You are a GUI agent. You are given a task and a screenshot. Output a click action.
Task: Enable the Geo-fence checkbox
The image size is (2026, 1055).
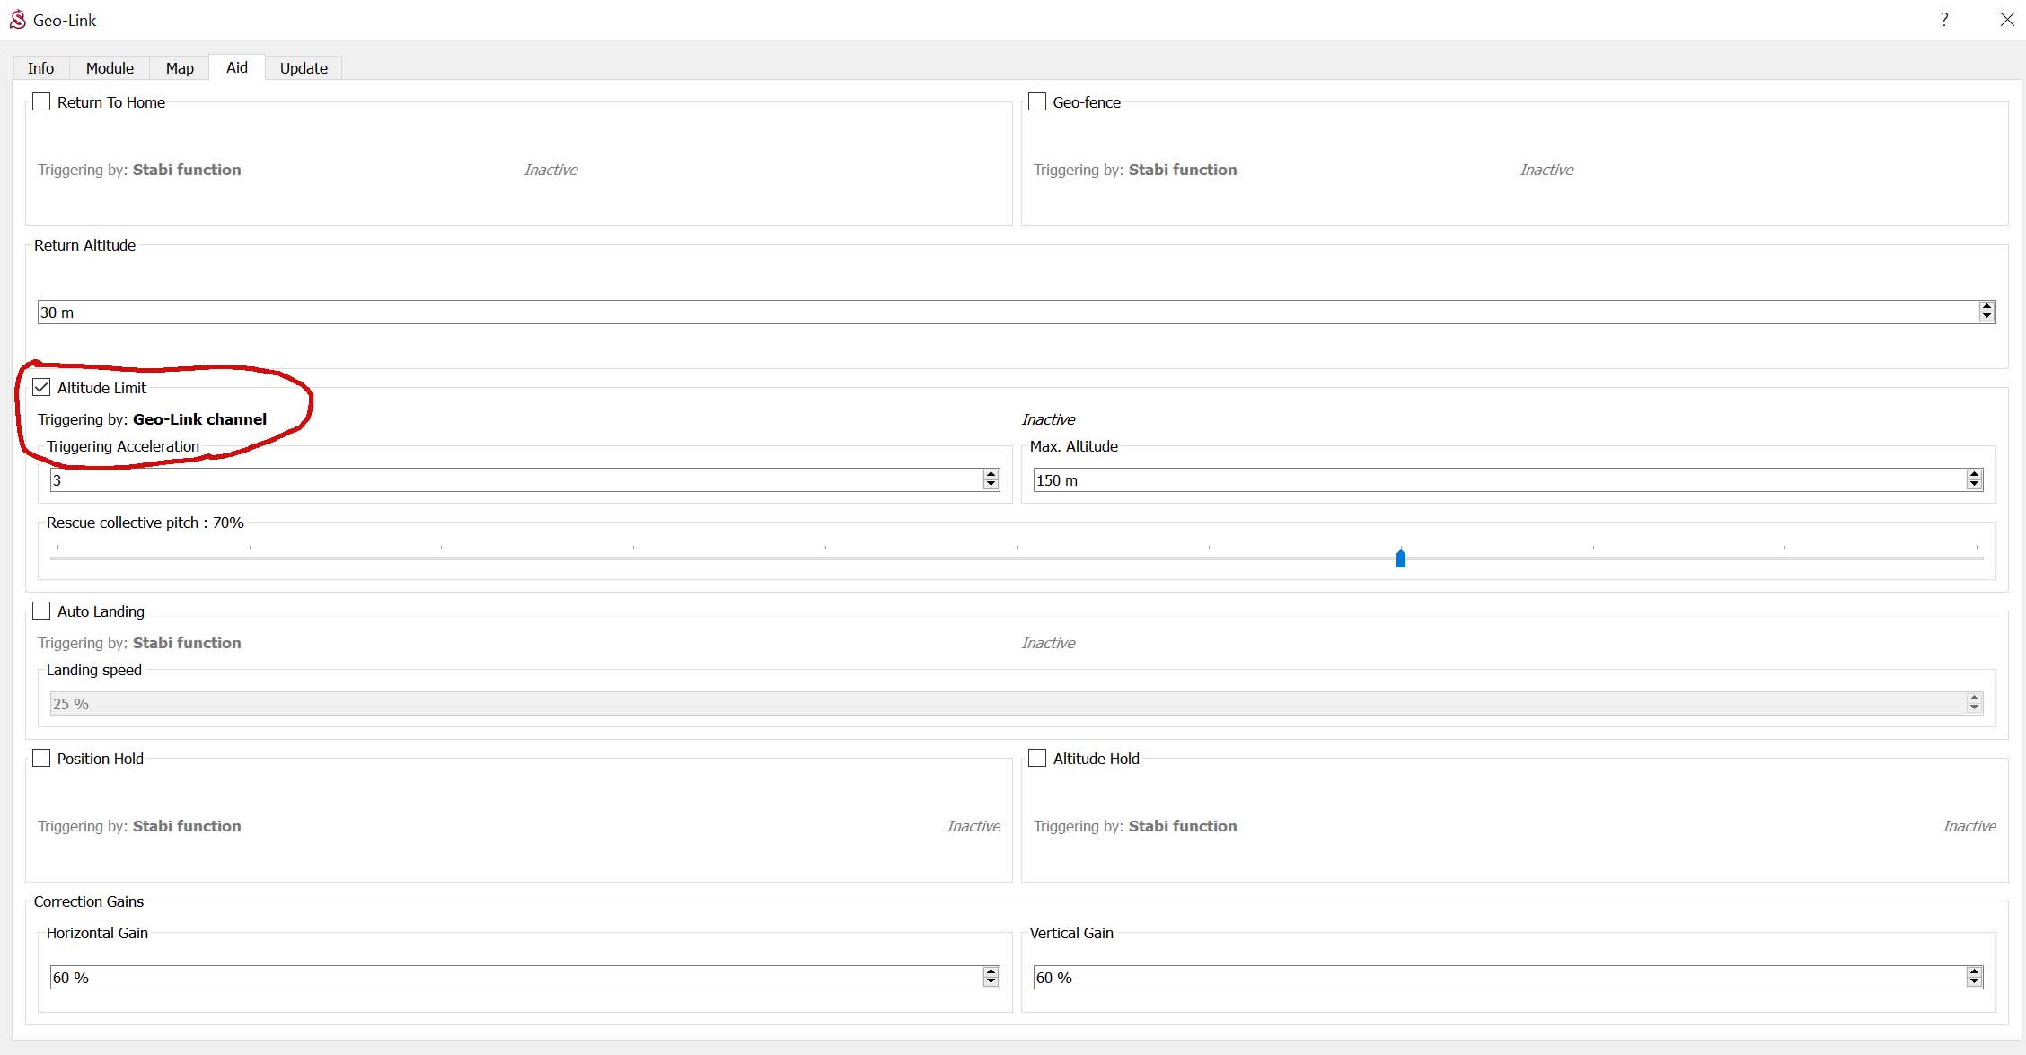1037,102
